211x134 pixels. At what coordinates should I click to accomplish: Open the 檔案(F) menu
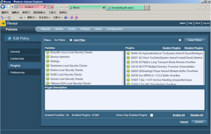pyautogui.click(x=5, y=12)
